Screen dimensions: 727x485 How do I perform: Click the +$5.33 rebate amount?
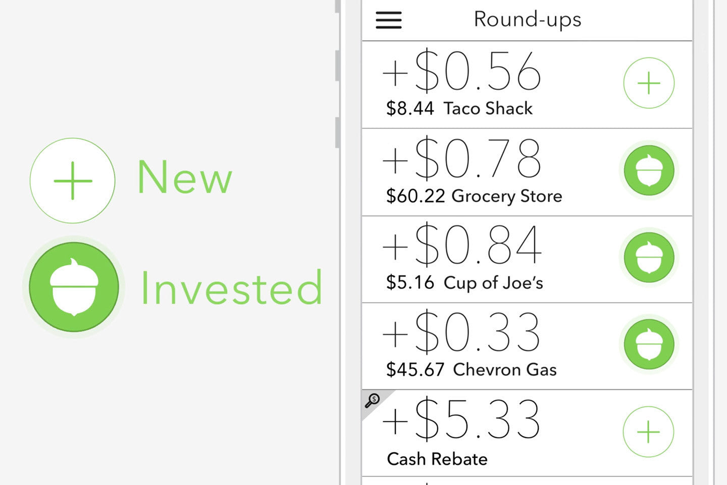462,419
